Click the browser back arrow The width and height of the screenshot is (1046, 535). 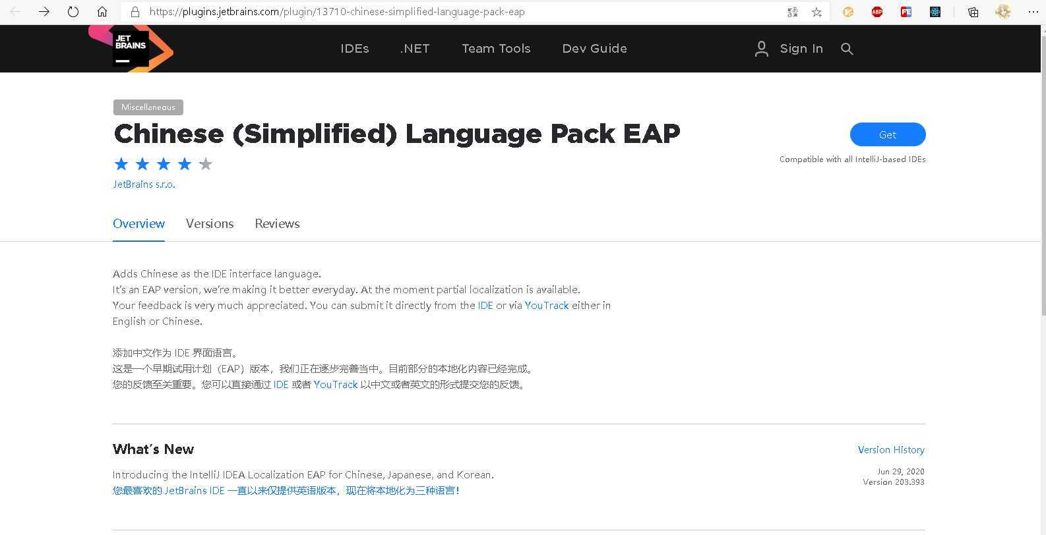pos(15,12)
